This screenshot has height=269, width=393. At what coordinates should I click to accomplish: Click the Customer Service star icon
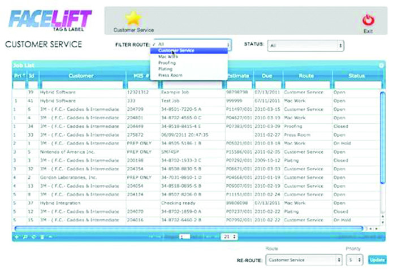click(x=133, y=18)
